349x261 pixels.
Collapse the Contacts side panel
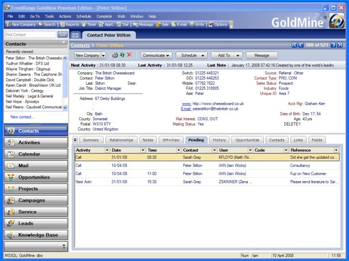[64, 42]
